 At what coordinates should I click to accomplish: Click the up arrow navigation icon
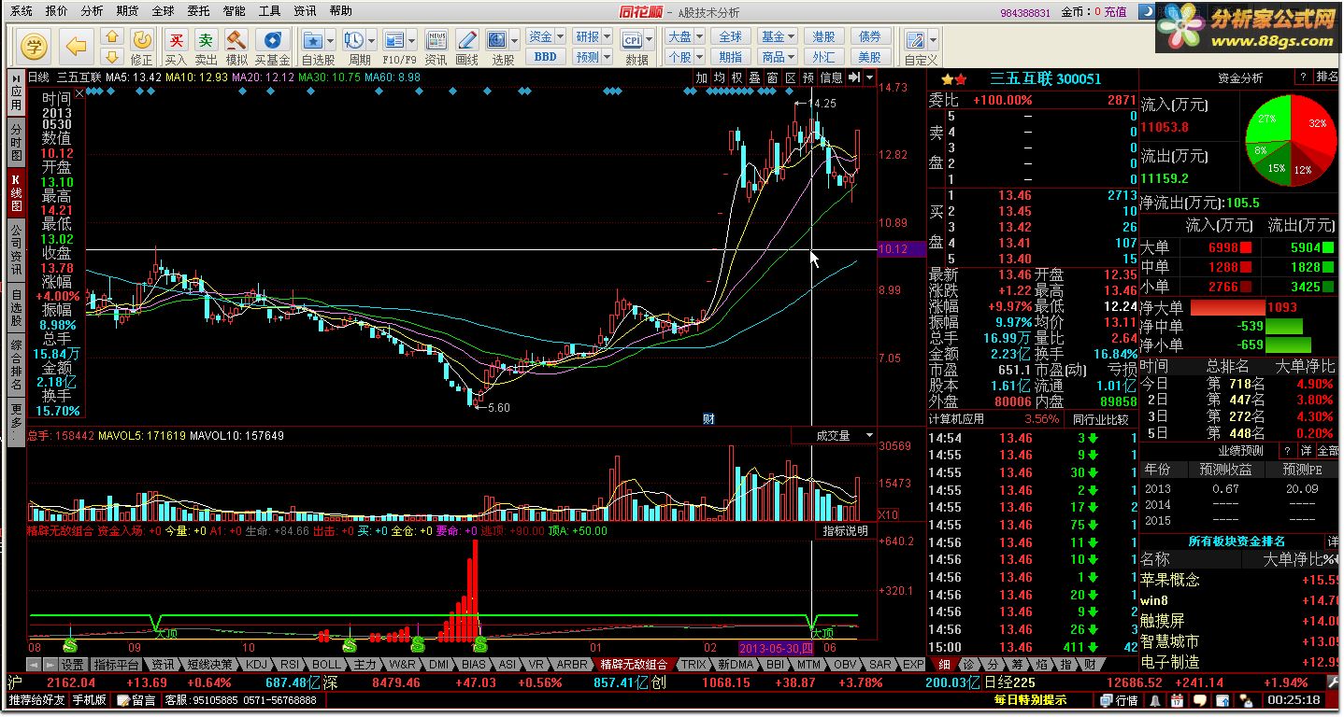[x=111, y=37]
